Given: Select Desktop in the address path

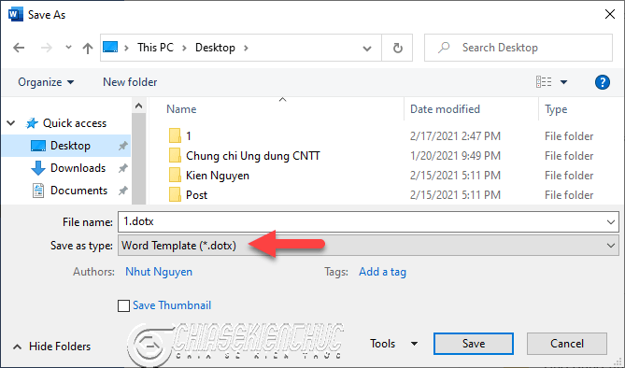Looking at the screenshot, I should 215,48.
